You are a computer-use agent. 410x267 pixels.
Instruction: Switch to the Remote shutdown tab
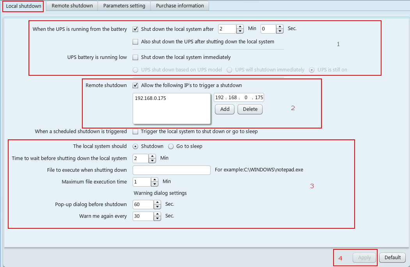(72, 6)
